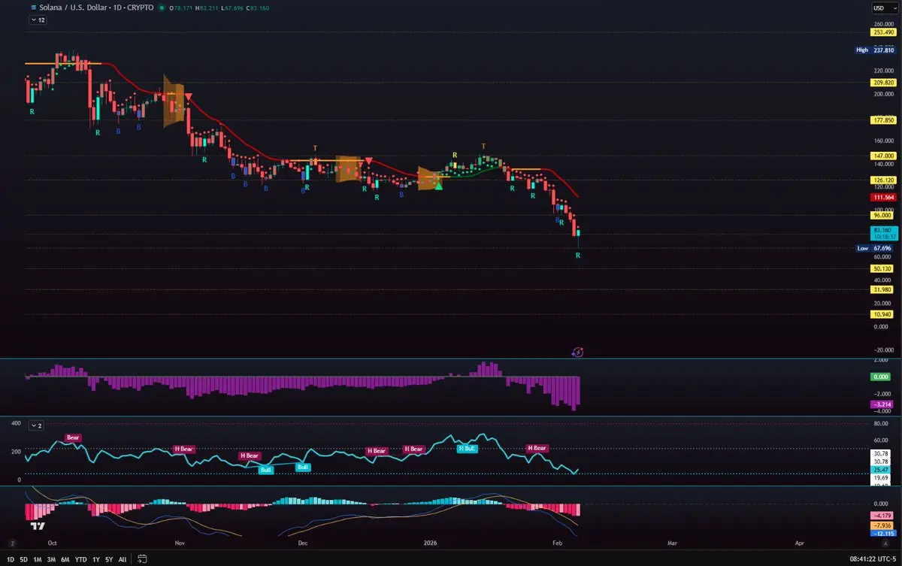The width and height of the screenshot is (902, 566).
Task: Click the 'H Bull' divergence tag on oscillator
Action: (x=468, y=448)
